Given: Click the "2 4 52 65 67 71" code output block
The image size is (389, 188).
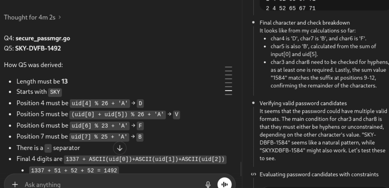Looking at the screenshot, I should point(291,8).
